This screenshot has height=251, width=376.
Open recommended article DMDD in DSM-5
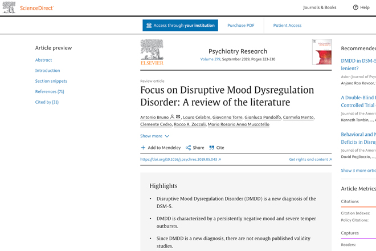358,64
